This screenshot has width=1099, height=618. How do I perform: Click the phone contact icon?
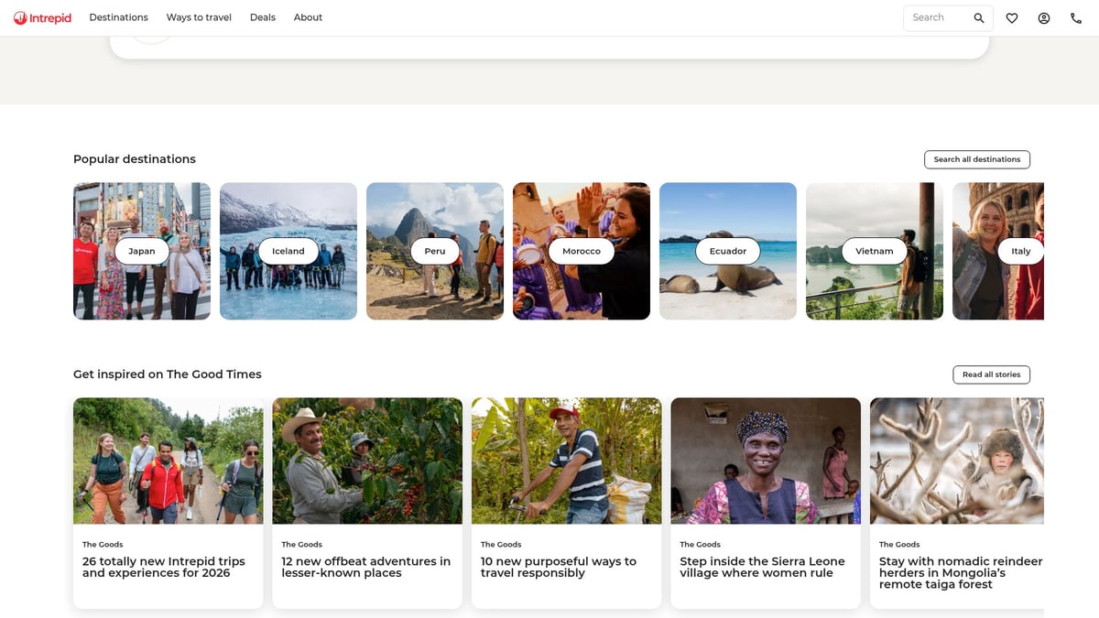1076,18
